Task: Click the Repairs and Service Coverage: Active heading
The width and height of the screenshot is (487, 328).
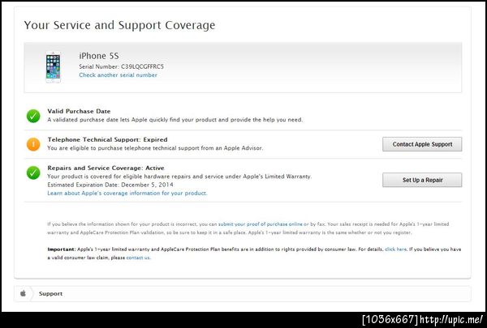Action: (106, 168)
